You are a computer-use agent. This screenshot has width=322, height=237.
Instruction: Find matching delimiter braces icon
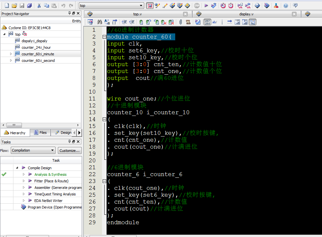115,22
